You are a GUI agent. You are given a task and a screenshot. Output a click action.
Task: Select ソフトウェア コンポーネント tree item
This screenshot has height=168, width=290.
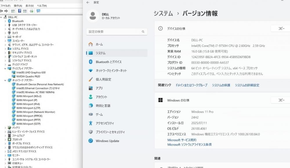(x=25, y=57)
